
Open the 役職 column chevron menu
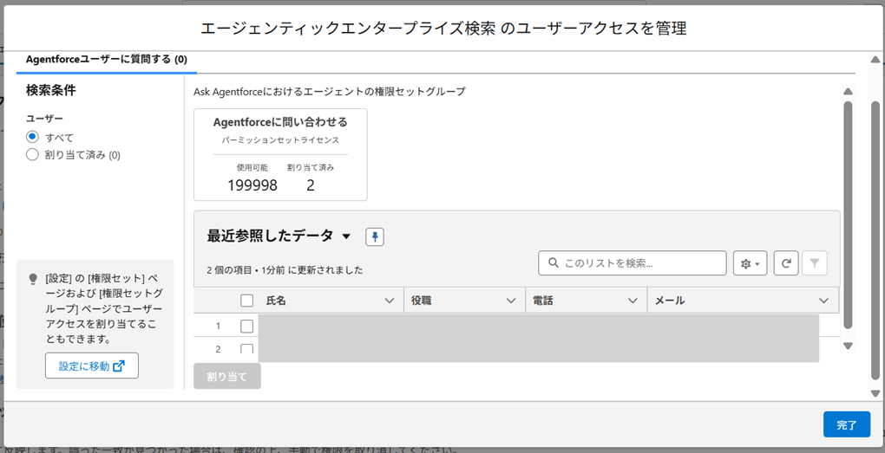tap(511, 301)
